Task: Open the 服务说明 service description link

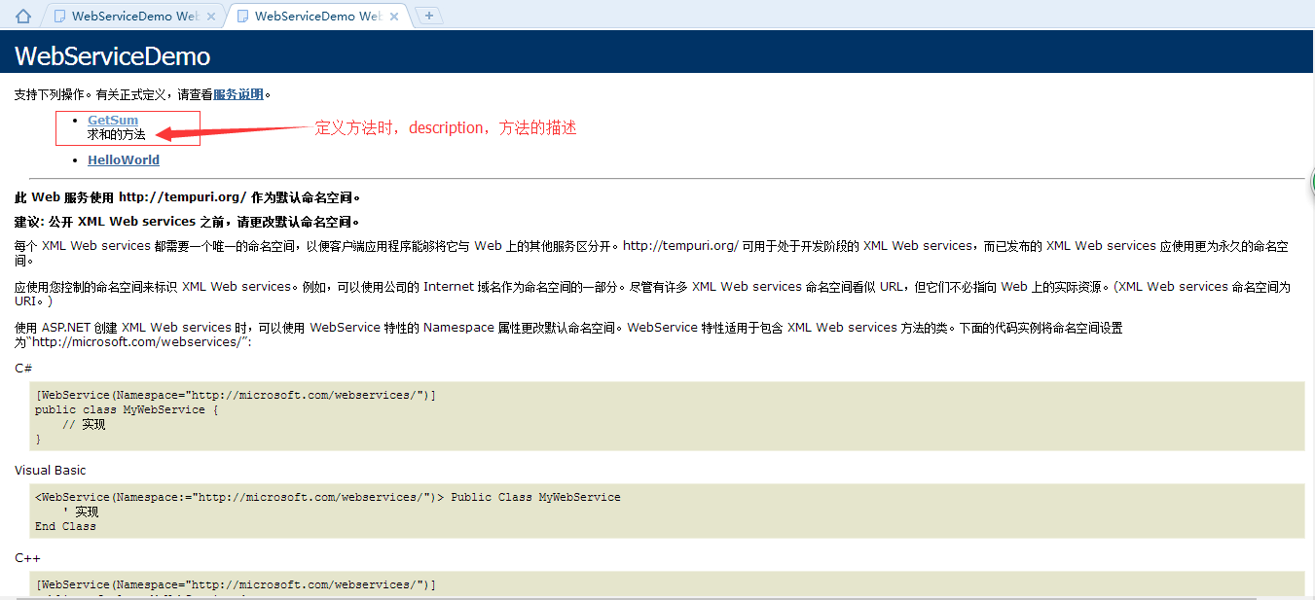Action: pos(238,93)
